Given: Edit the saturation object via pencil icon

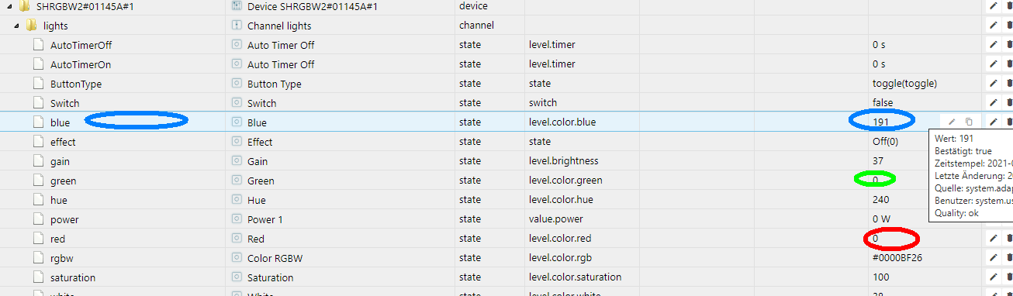Looking at the screenshot, I should click(x=993, y=277).
